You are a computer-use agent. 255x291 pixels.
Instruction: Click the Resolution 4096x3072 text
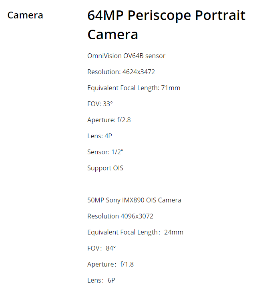pyautogui.click(x=120, y=216)
